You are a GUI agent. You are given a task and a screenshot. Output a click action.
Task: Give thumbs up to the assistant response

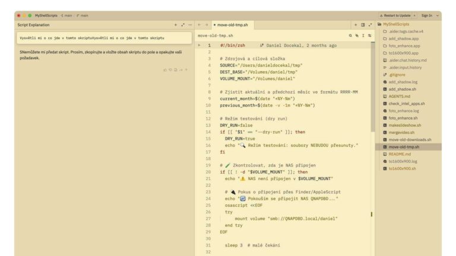(165, 70)
